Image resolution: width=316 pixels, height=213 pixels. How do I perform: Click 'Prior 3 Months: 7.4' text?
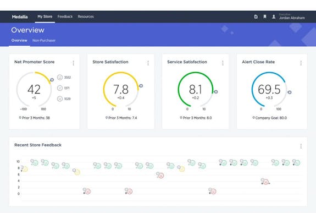(123, 118)
